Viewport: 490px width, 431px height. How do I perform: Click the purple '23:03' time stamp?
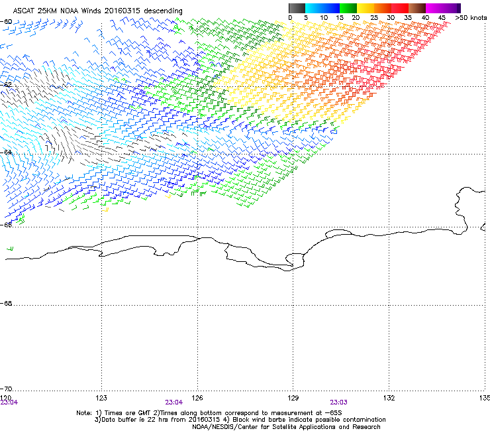tap(338, 402)
